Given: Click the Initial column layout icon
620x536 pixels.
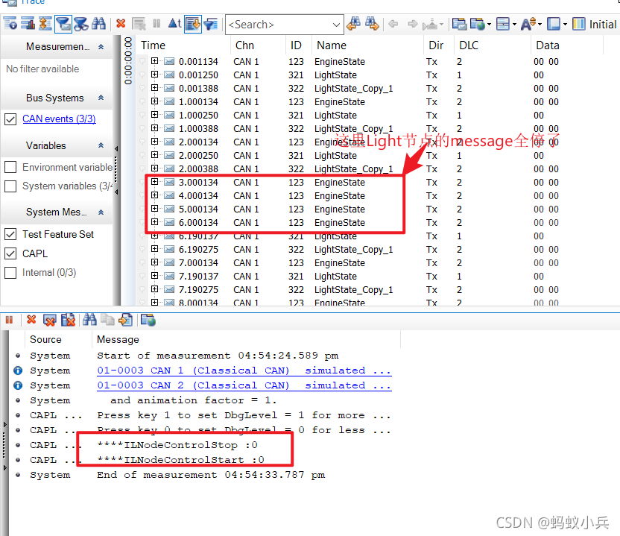Looking at the screenshot, I should pos(579,24).
